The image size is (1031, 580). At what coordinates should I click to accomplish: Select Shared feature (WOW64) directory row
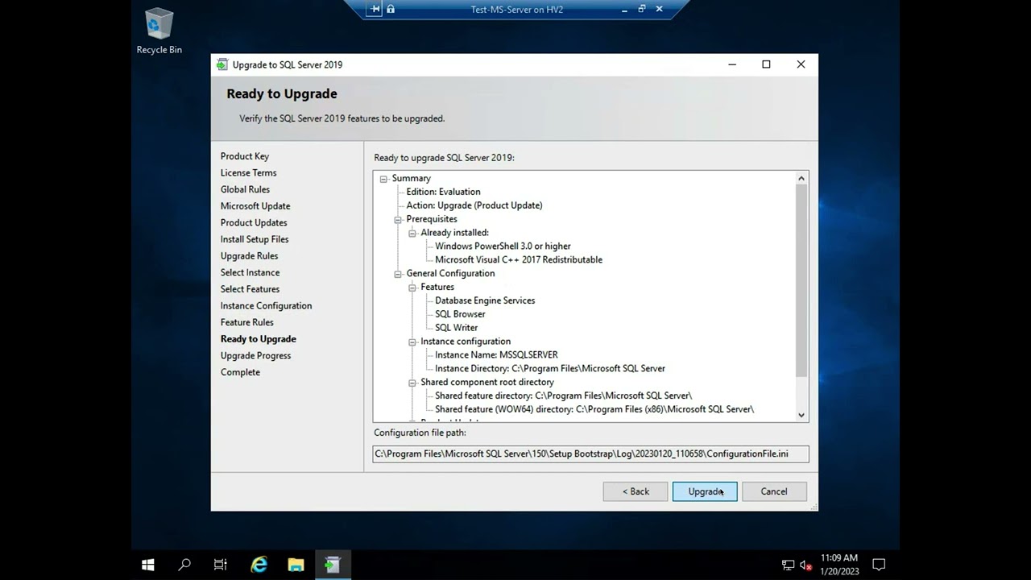594,409
